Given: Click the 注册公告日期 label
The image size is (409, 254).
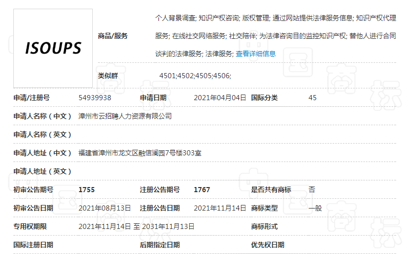Looking at the screenshot, I should click(x=160, y=208).
